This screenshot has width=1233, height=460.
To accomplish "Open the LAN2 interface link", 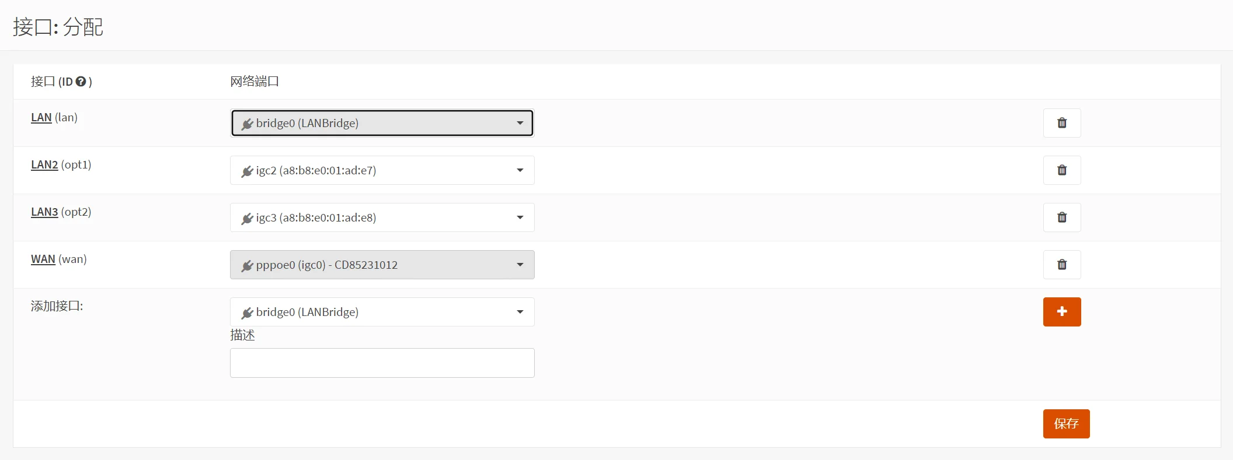I will 44,164.
